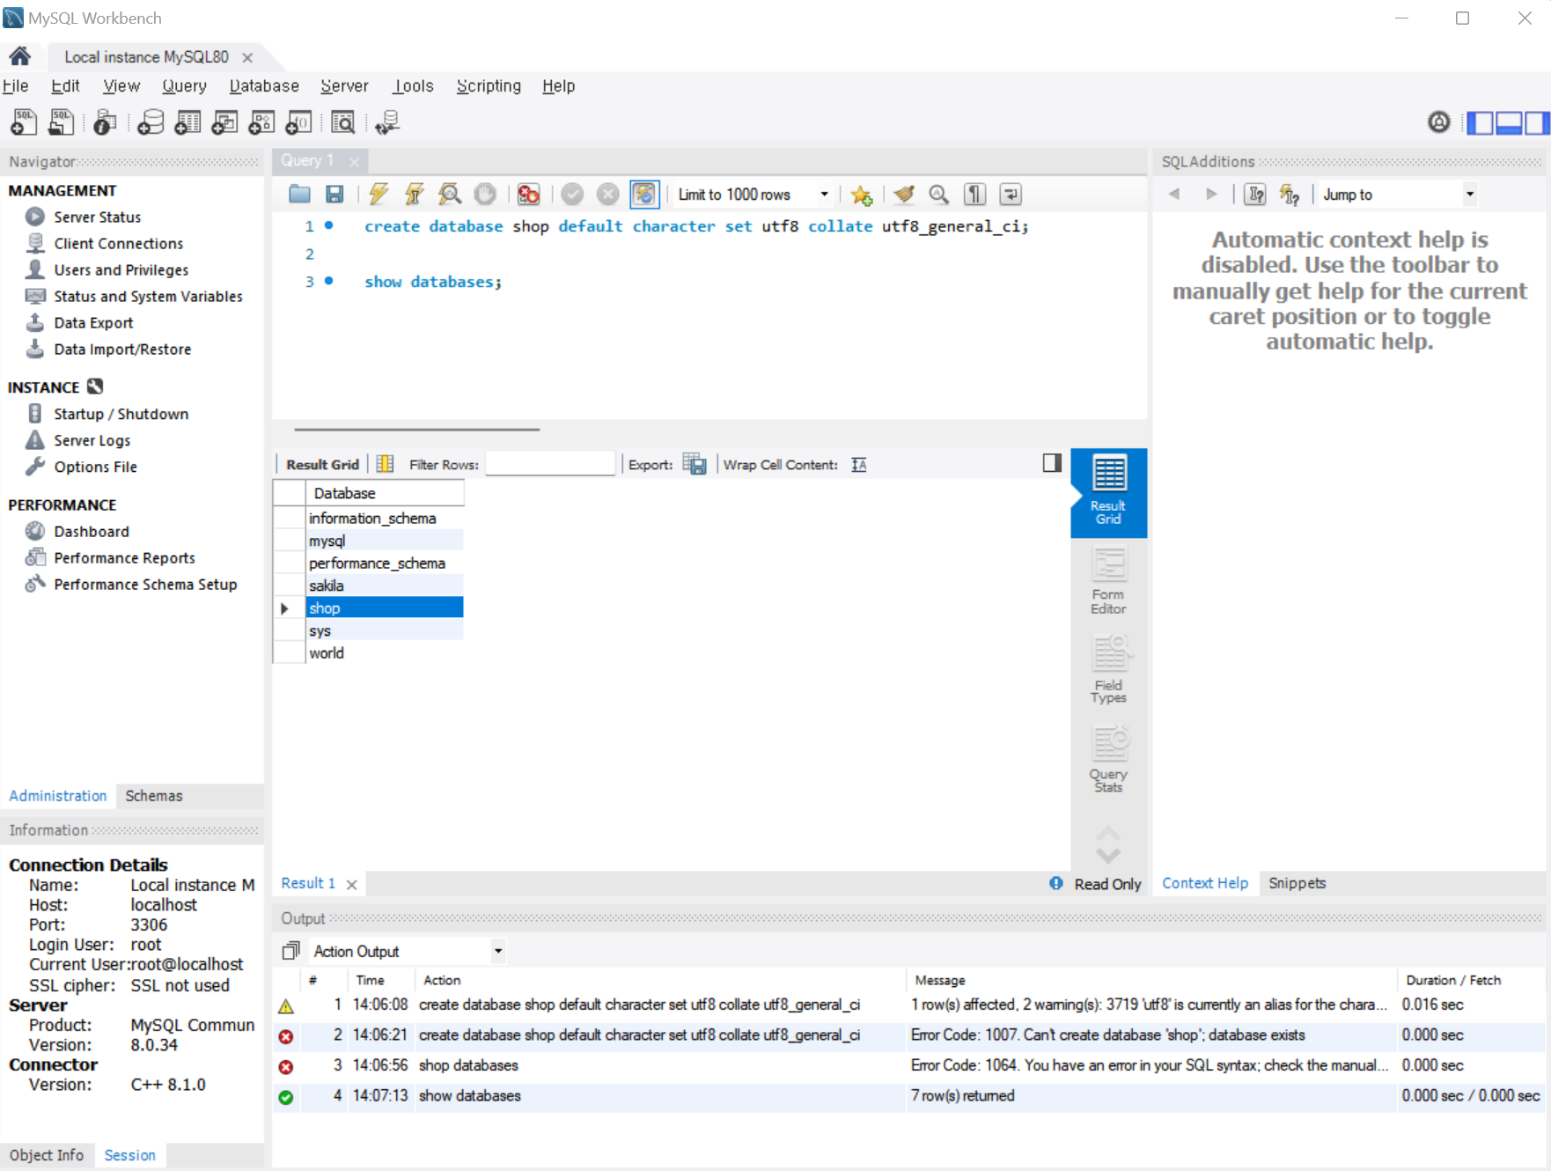Export result set to external file
Image resolution: width=1551 pixels, height=1171 pixels.
pyautogui.click(x=695, y=465)
